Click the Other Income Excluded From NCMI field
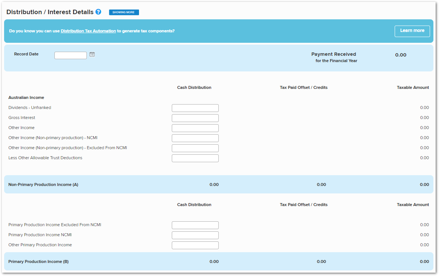This screenshot has height=276, width=439. (195, 148)
